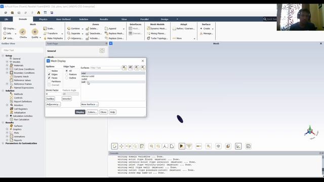Click the save picture icon in graphics toolbar
This screenshot has width=324, height=182.
[x=249, y=146]
